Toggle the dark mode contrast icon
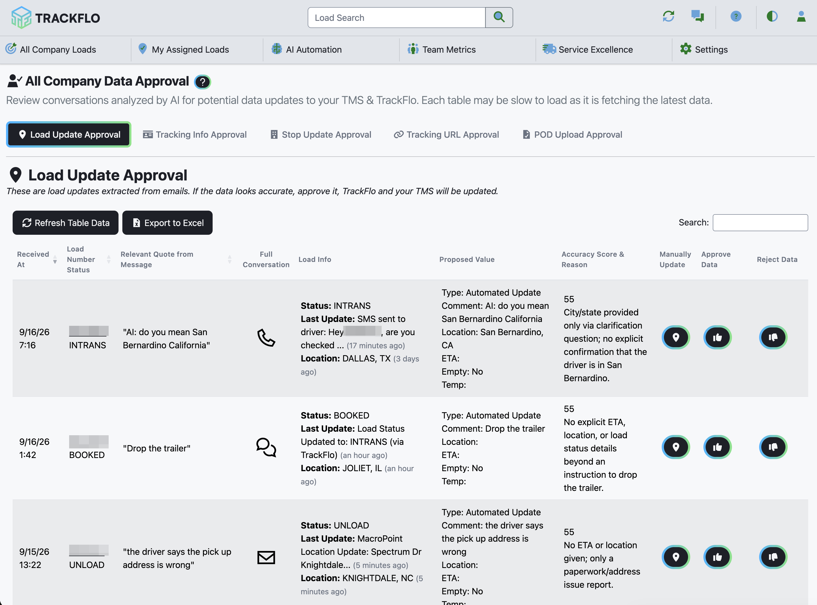This screenshot has height=605, width=817. click(x=772, y=16)
